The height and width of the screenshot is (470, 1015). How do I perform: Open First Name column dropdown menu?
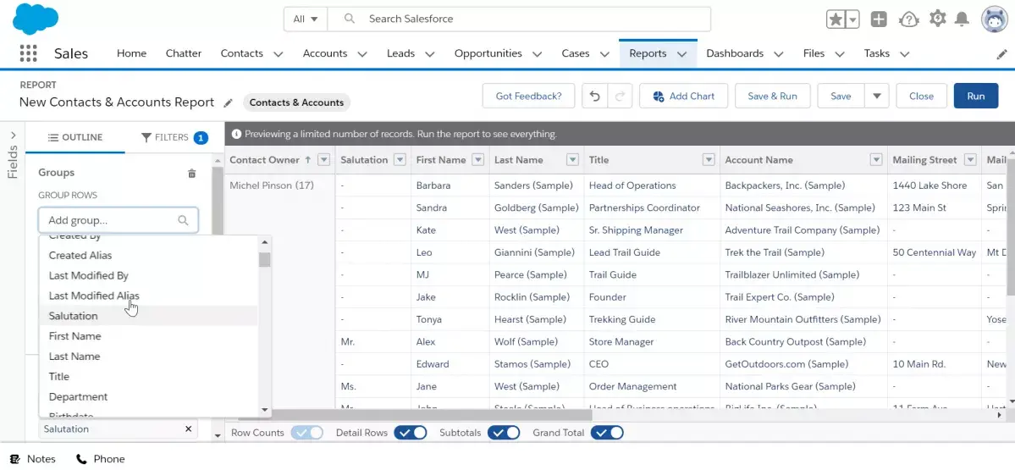click(x=478, y=160)
